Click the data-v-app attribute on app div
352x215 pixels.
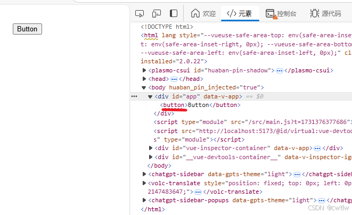click(221, 96)
